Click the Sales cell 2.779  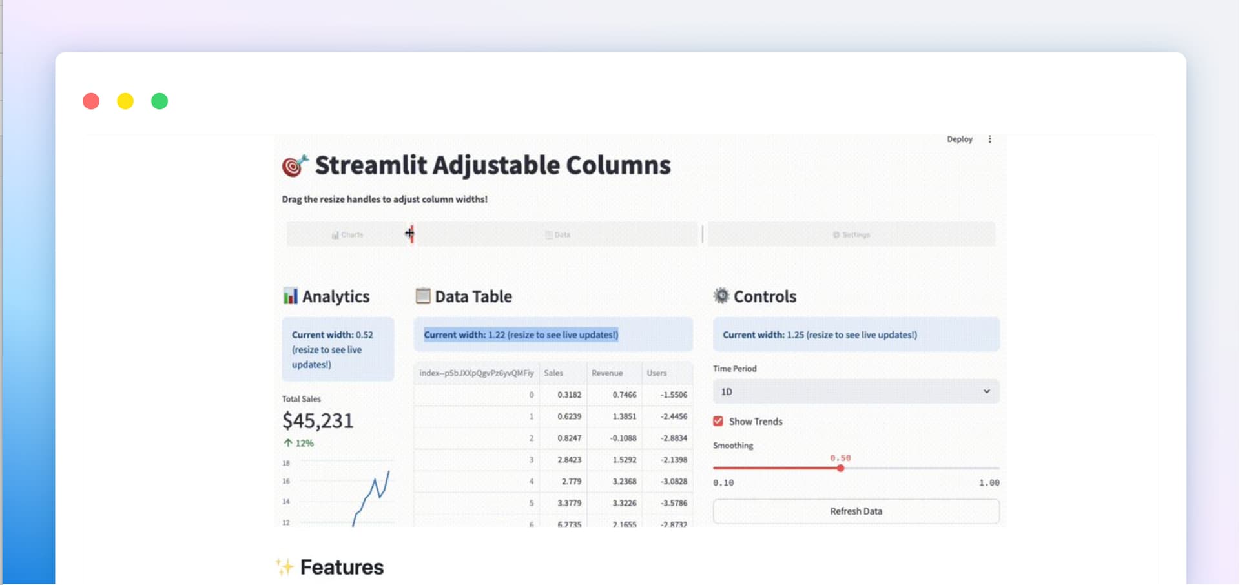tap(563, 482)
